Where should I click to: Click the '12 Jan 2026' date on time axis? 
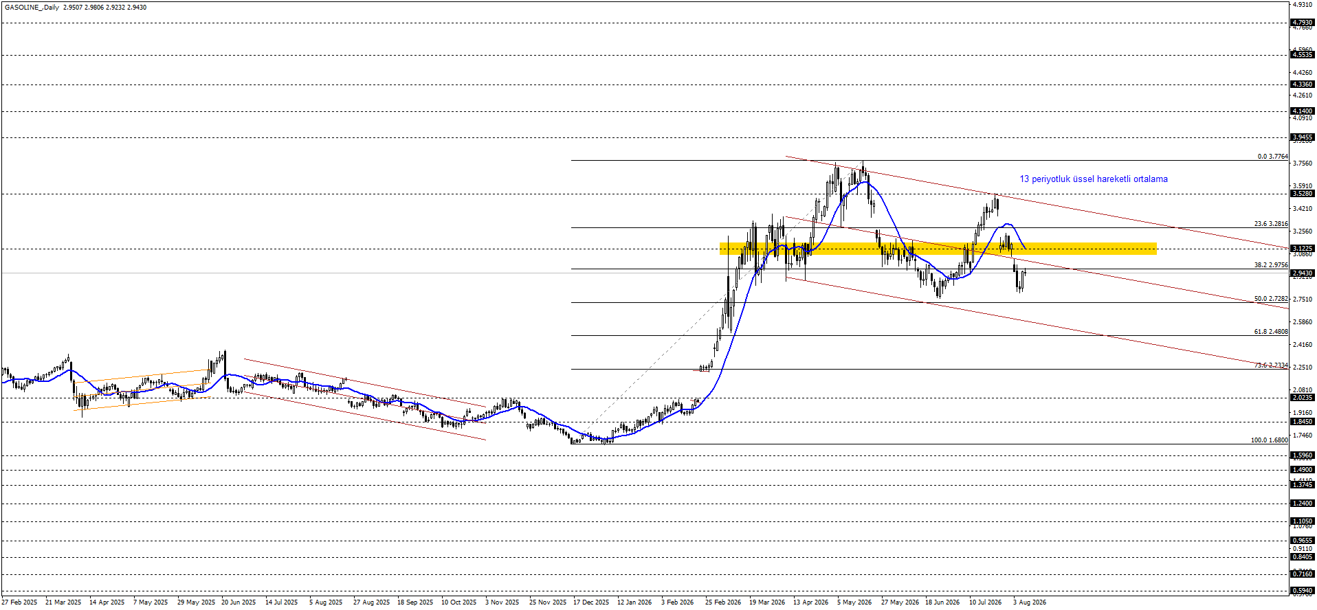(x=634, y=602)
